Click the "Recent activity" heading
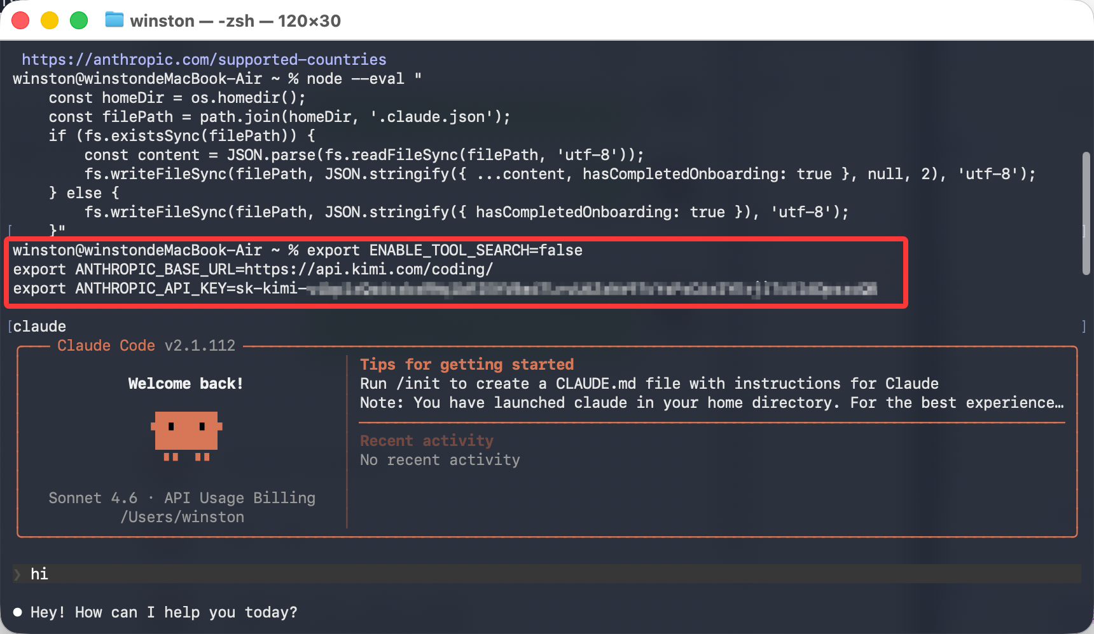 427,441
